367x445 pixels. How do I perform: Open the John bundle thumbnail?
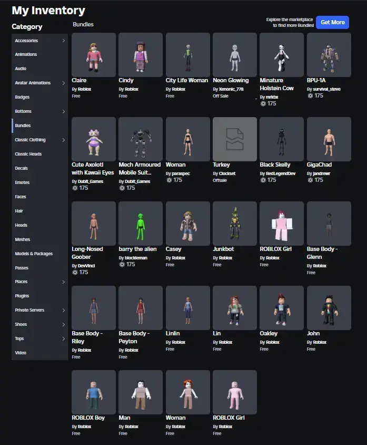(329, 307)
